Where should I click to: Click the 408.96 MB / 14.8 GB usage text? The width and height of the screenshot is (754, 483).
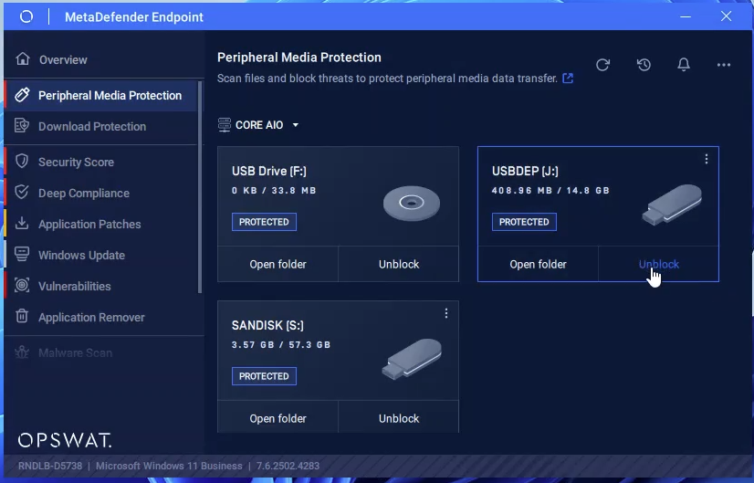point(550,191)
